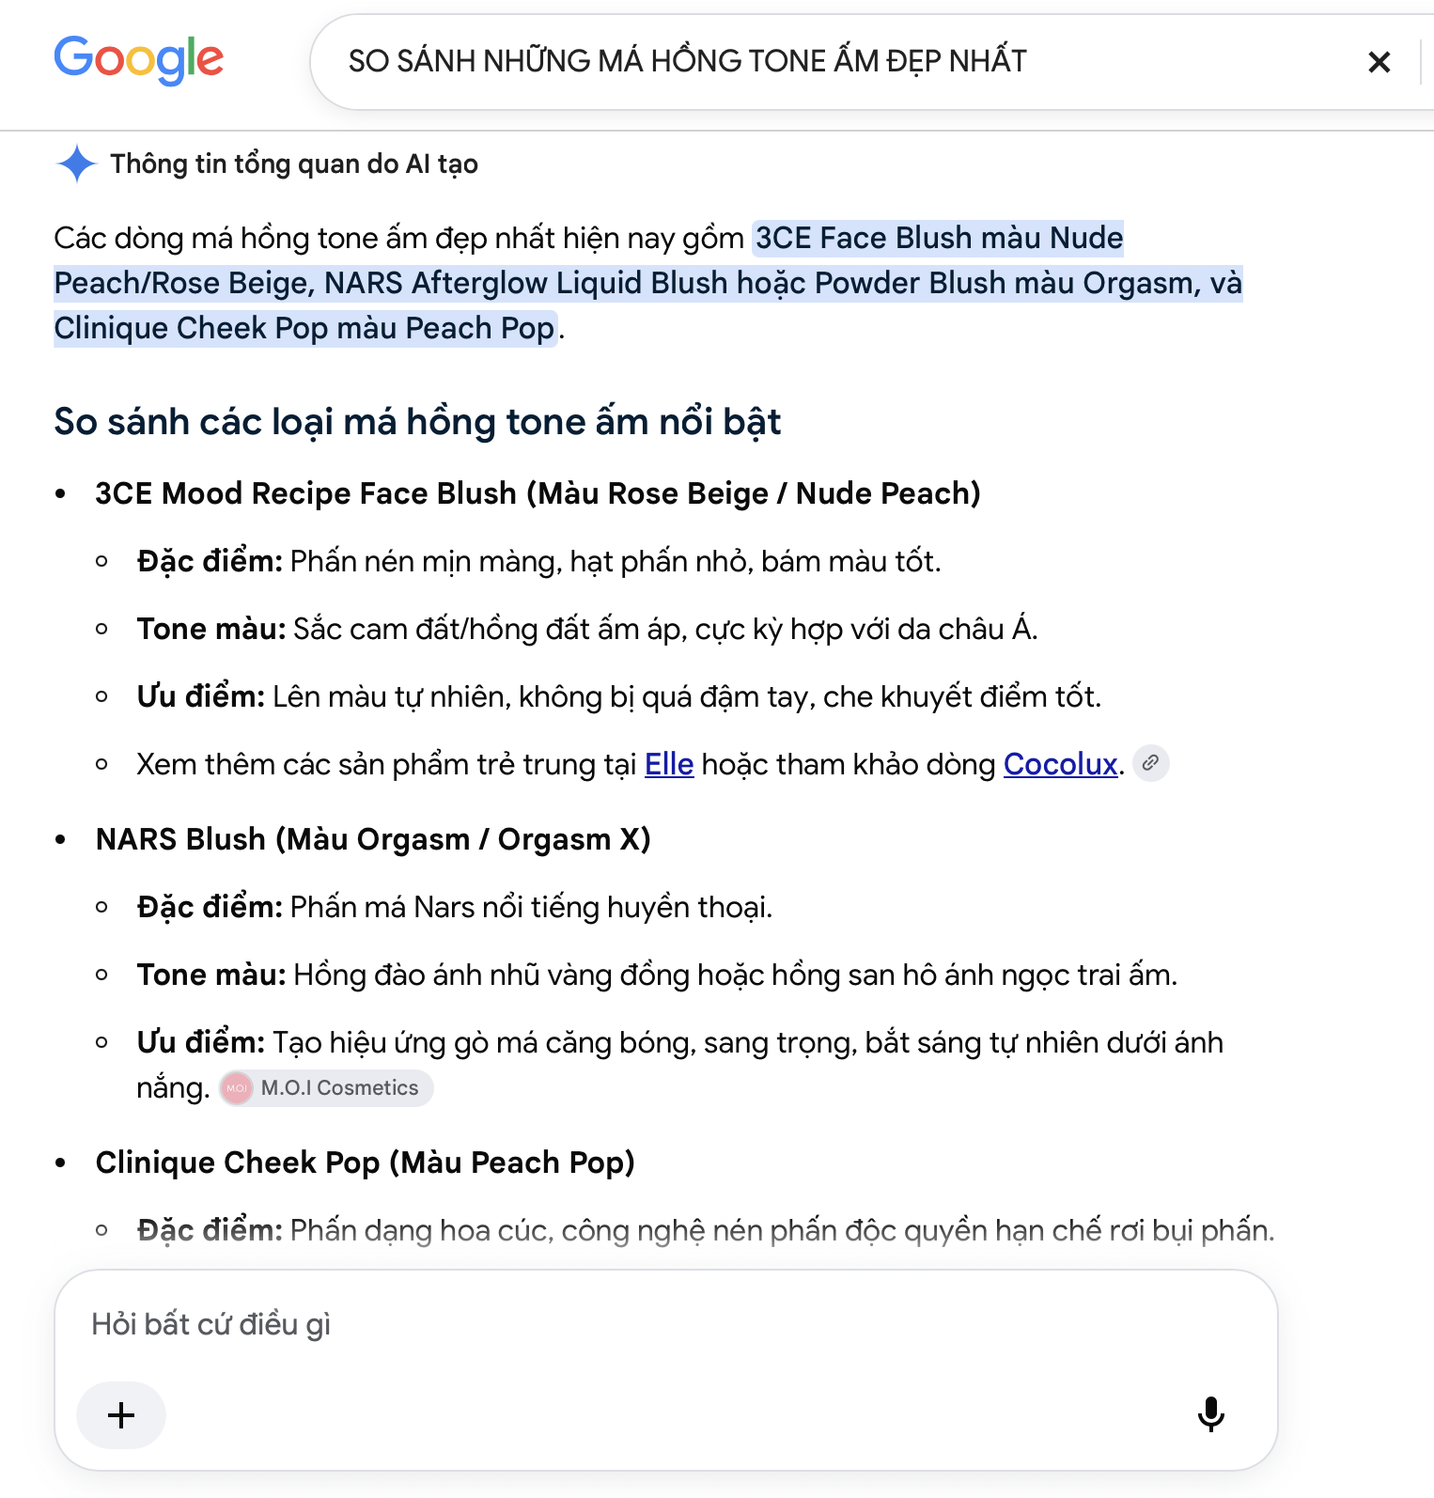Clear the search query with X
1434x1498 pixels.
click(1379, 62)
